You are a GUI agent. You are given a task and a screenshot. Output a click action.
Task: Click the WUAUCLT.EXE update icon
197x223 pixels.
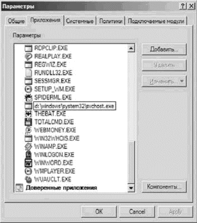click(x=28, y=180)
